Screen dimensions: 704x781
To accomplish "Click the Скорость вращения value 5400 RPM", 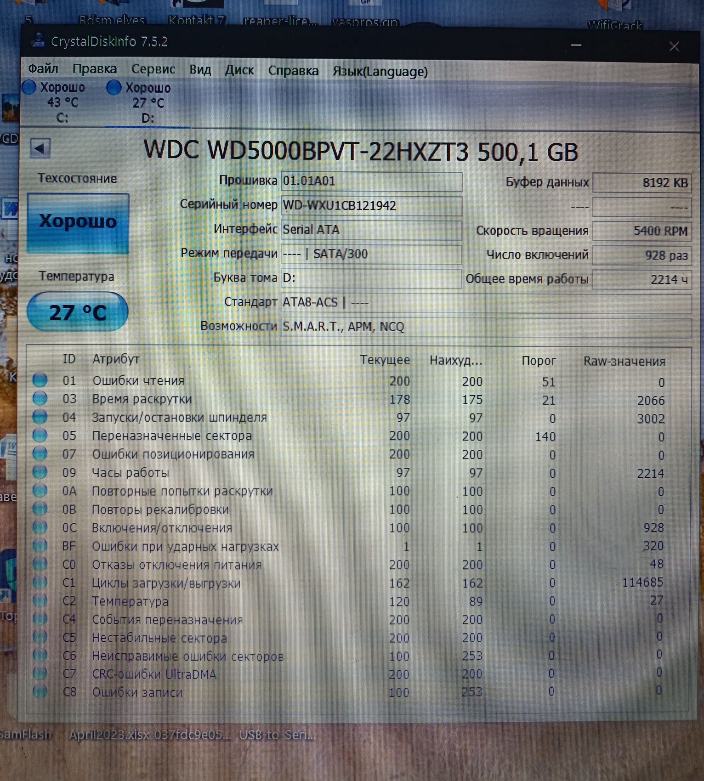I will (642, 231).
